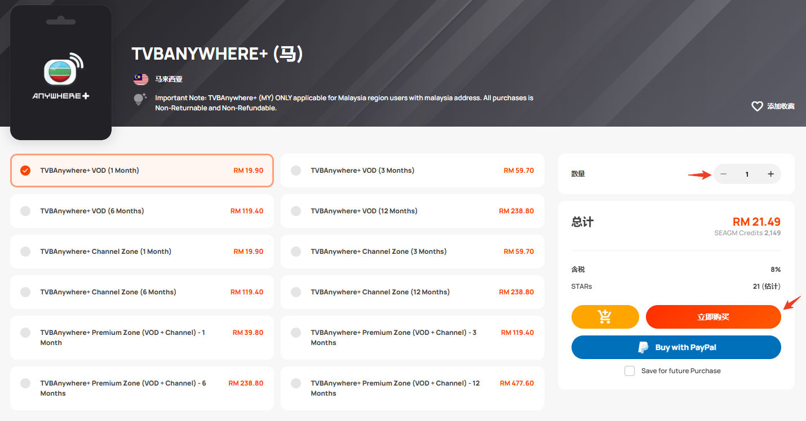The image size is (806, 421).
Task: Click the Important Note text
Action: pyautogui.click(x=344, y=102)
